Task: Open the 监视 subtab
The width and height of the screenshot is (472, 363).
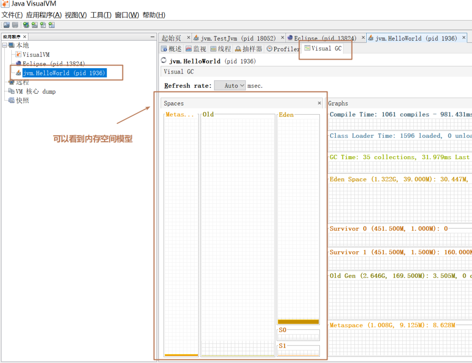Action: [196, 49]
